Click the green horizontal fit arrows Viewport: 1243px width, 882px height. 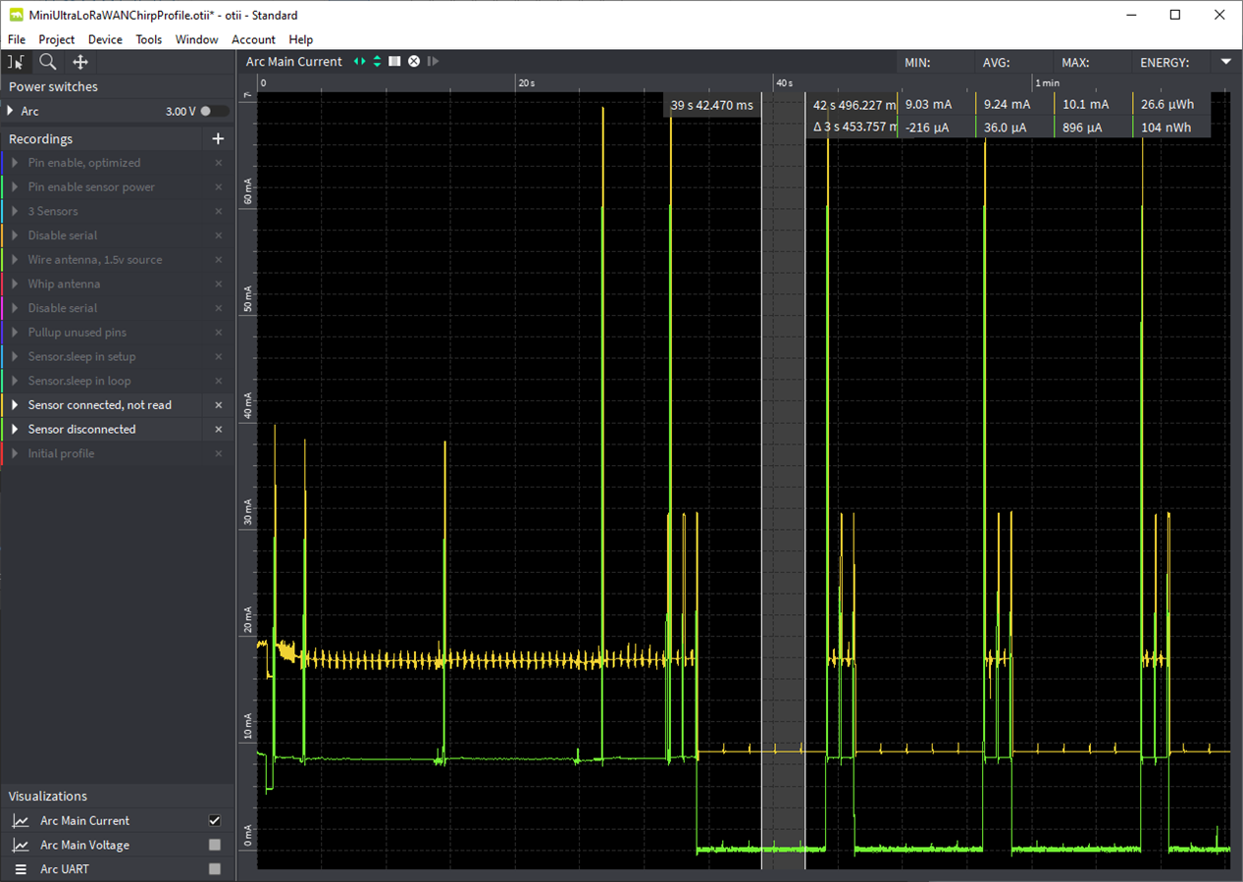[359, 62]
